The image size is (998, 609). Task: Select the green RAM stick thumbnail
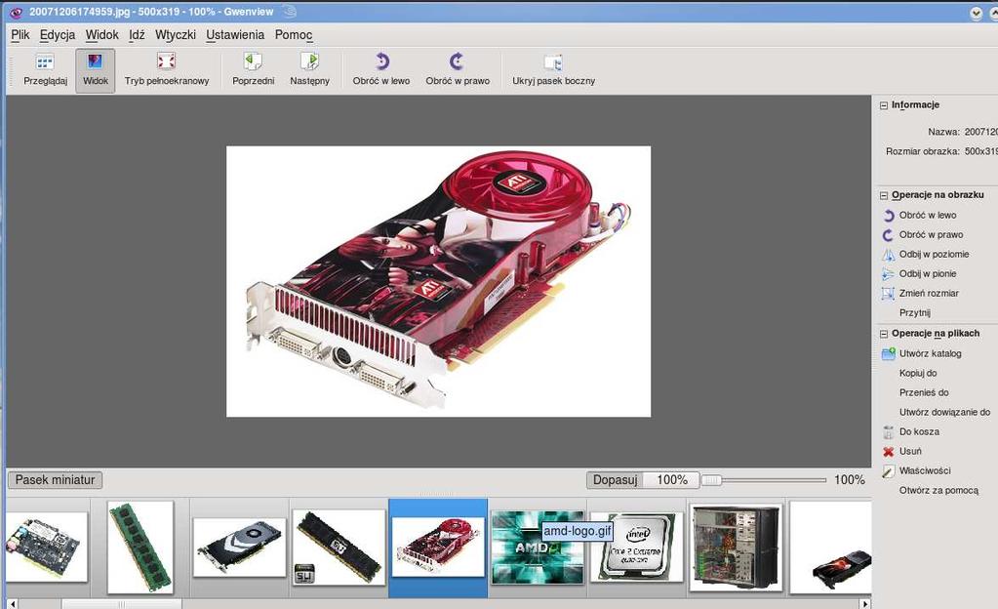[x=140, y=548]
